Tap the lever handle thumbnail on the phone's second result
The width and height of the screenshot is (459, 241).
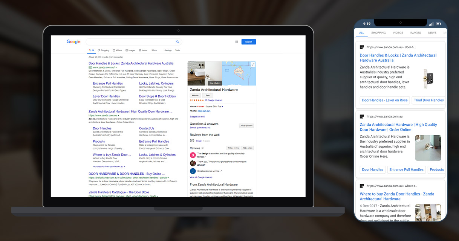click(428, 148)
